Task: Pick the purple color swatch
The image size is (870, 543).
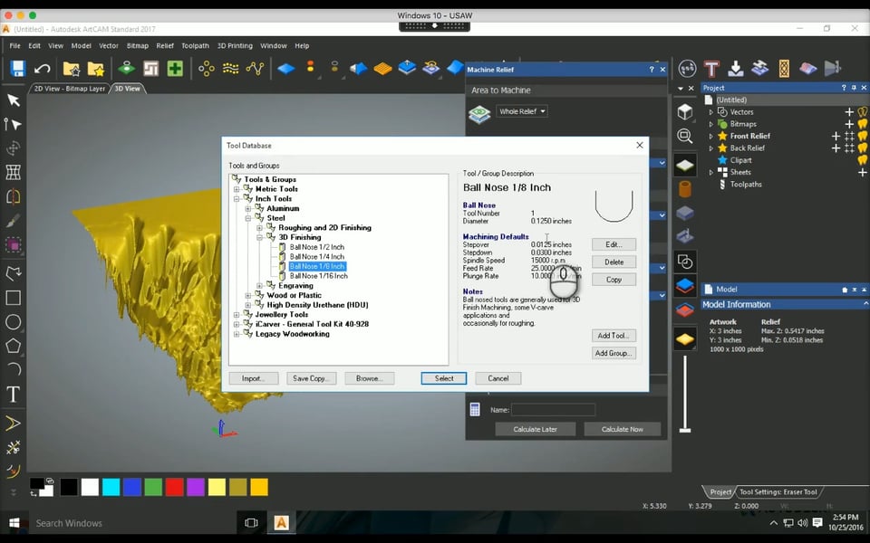Action: point(196,487)
